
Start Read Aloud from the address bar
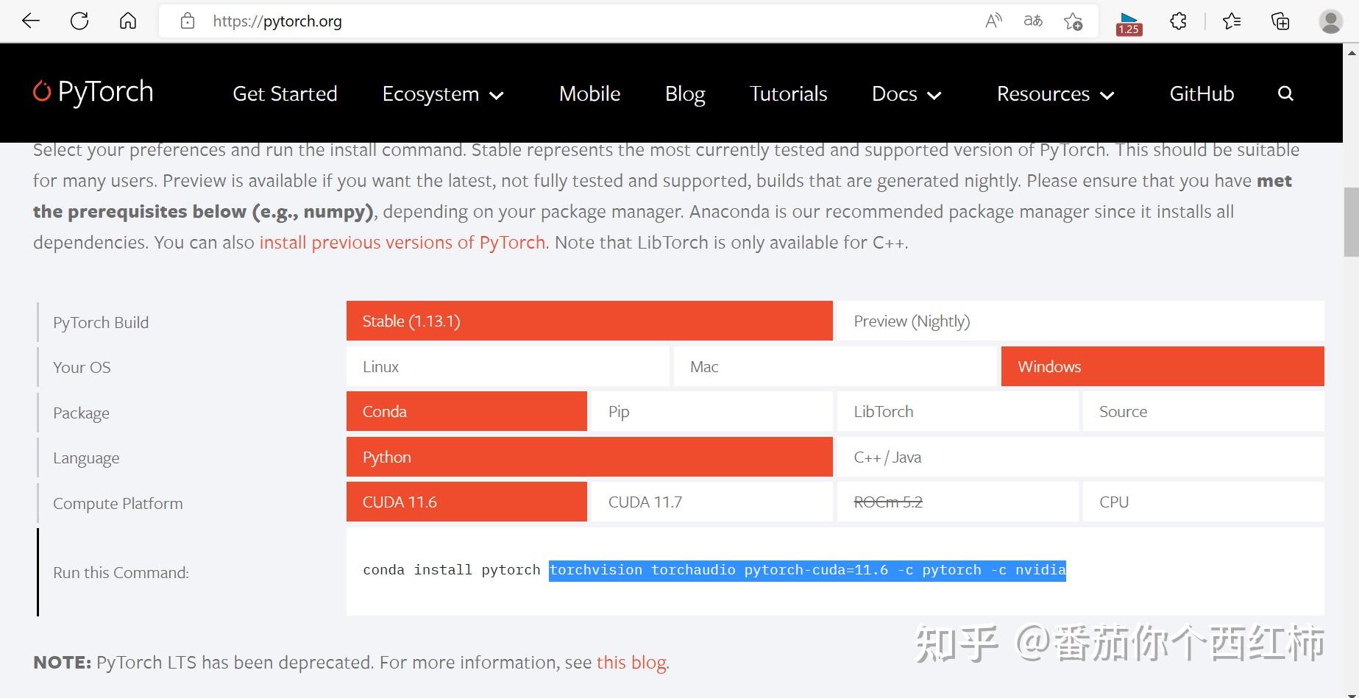(993, 21)
